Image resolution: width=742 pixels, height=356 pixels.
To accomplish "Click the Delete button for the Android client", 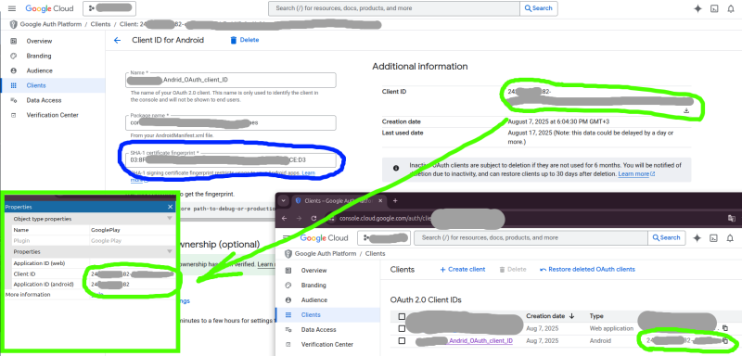I will pyautogui.click(x=244, y=40).
